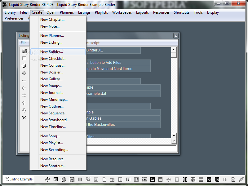Click the up arrow icon in Listing sidebar
Viewport: 248px width, 186px height.
click(x=24, y=103)
